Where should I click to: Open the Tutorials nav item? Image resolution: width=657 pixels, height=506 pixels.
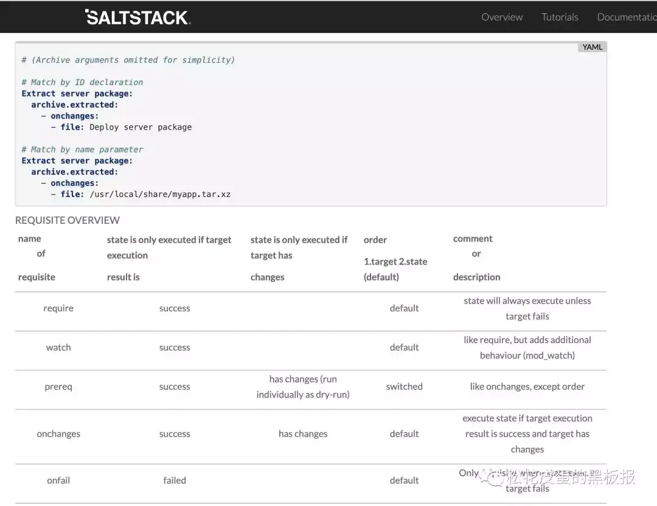tap(560, 17)
